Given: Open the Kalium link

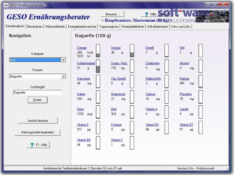Looking at the screenshot, I should pos(81,94).
